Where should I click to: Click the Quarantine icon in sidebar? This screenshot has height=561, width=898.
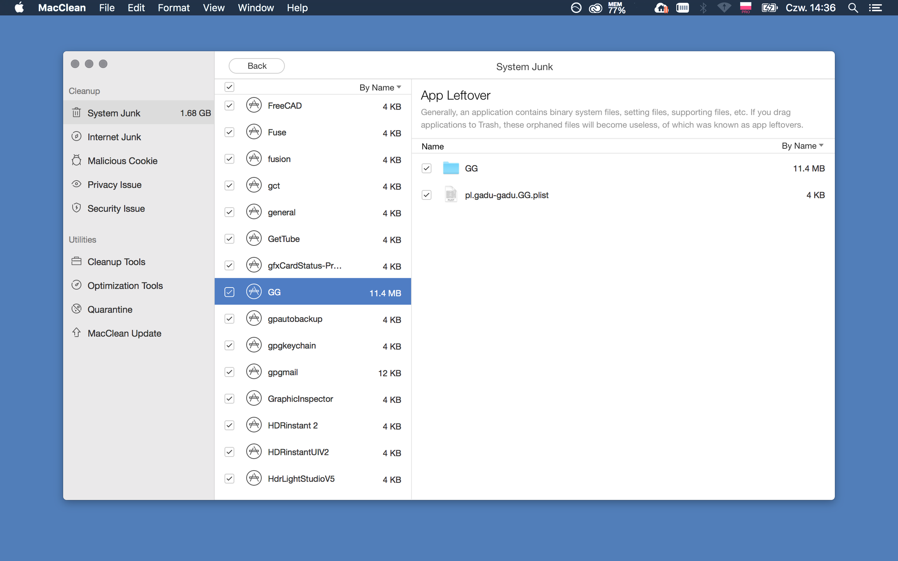tap(76, 309)
